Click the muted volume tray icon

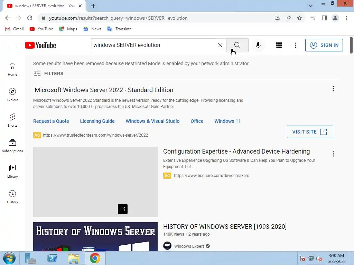tap(319, 258)
